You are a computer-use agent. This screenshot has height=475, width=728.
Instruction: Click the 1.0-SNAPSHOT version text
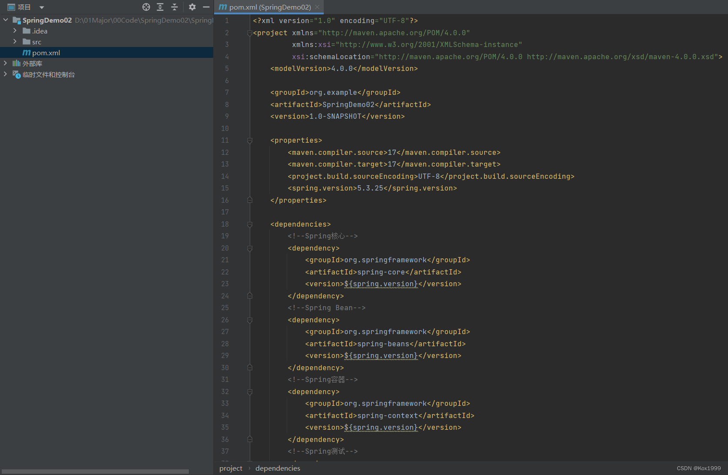pos(335,116)
